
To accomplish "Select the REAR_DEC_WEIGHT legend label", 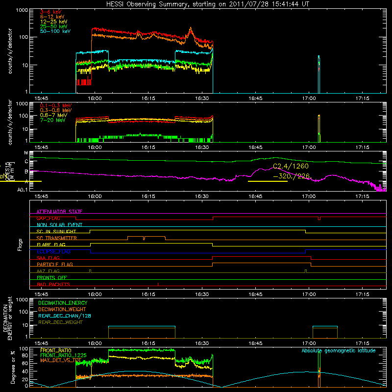I will pyautogui.click(x=60, y=322).
